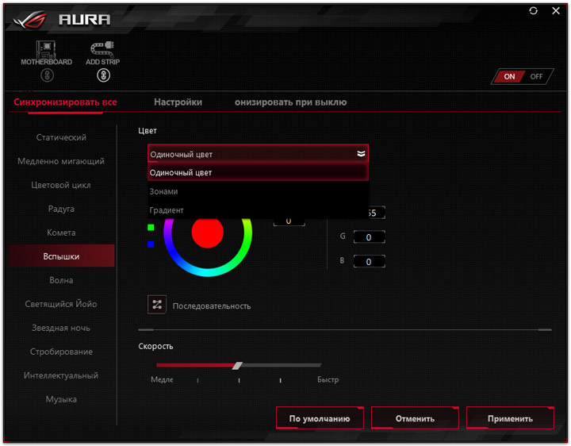
Task: Select the Волна effect
Action: 61,280
